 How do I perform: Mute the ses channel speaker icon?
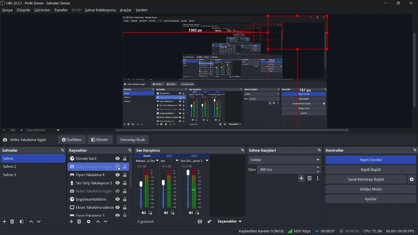(166, 213)
